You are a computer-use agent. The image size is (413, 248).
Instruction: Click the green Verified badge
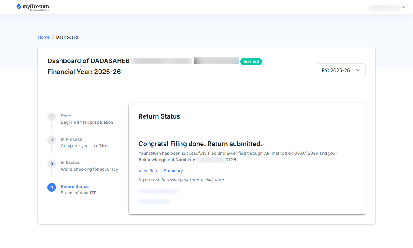click(251, 62)
